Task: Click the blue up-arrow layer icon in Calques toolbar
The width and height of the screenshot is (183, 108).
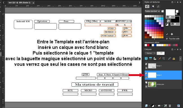Action: click(146, 58)
